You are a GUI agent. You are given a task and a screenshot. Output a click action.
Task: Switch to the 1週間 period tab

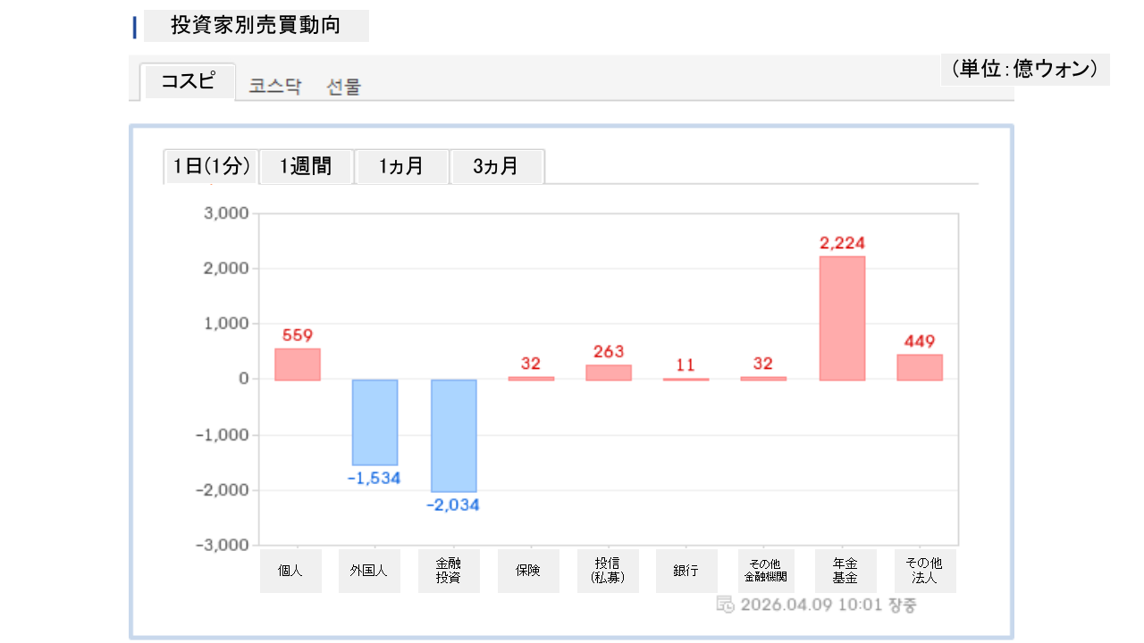click(306, 166)
